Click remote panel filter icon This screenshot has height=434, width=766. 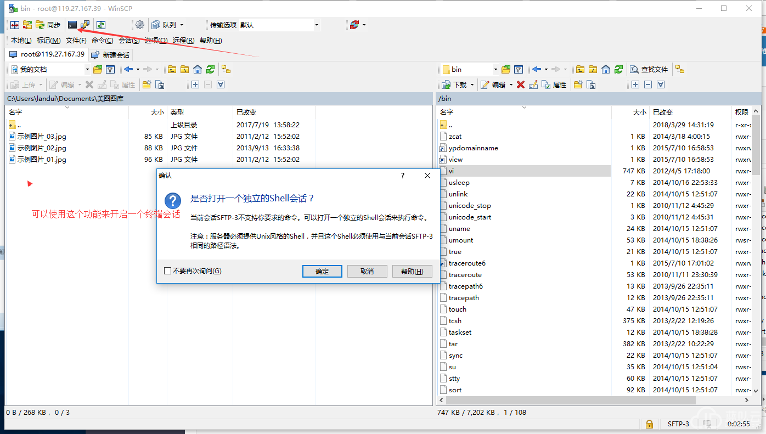coord(519,70)
